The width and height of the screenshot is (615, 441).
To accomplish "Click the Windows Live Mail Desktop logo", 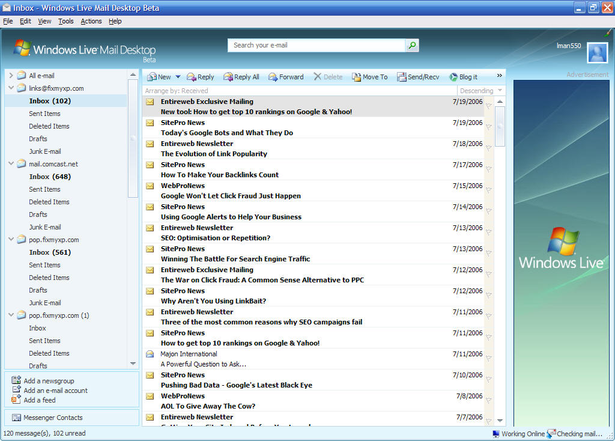I will (x=85, y=52).
